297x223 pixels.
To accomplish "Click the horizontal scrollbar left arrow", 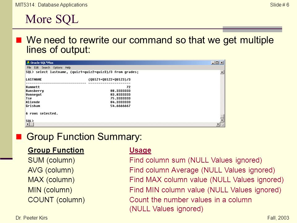I will coord(28,125).
